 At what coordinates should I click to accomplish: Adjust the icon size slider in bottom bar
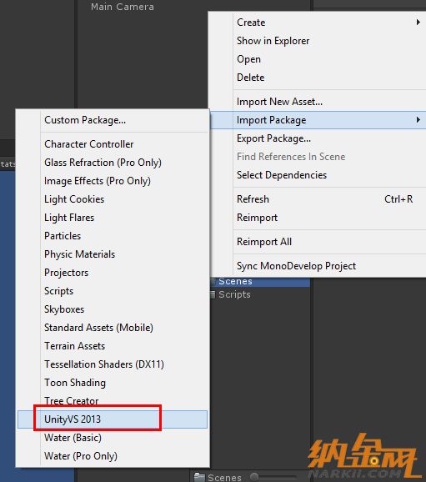[254, 477]
